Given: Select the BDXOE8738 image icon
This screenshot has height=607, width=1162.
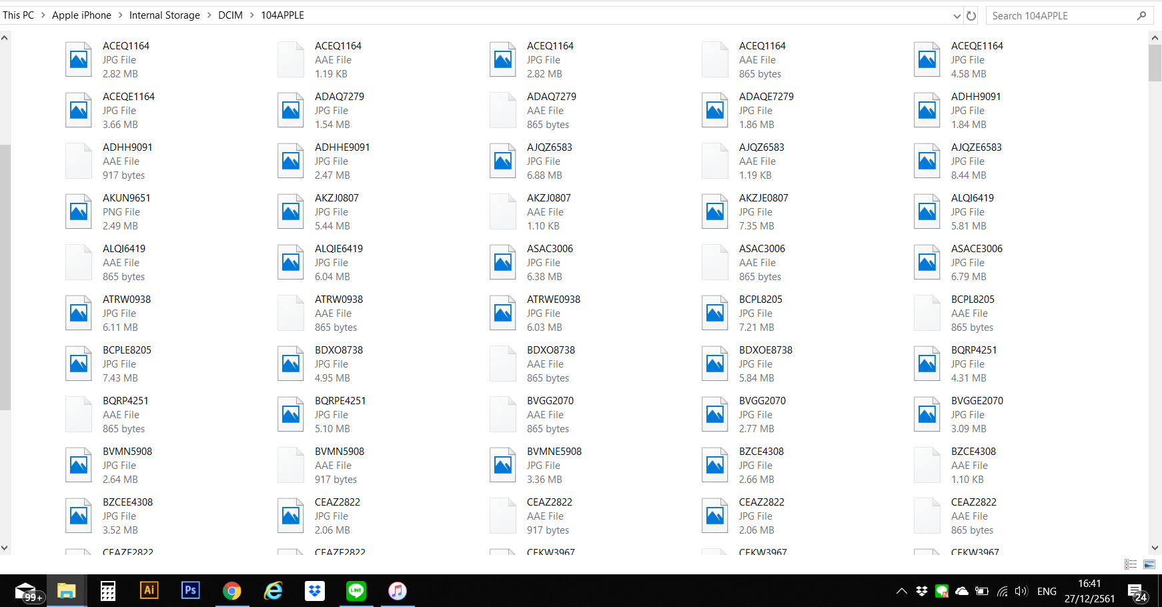Looking at the screenshot, I should click(x=715, y=364).
